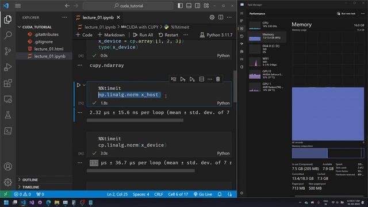Open run options chevron beside cell 5 play button

click(x=85, y=85)
